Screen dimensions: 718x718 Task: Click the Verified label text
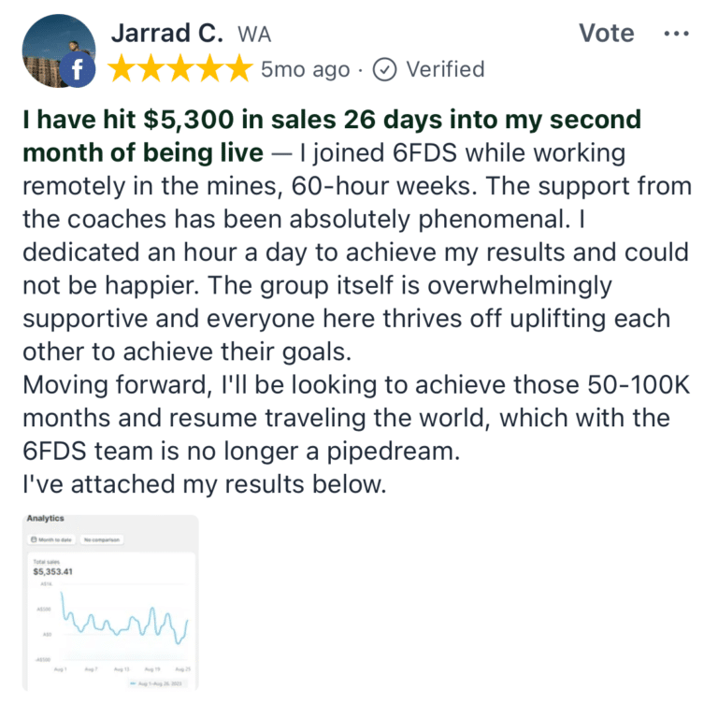tap(445, 69)
